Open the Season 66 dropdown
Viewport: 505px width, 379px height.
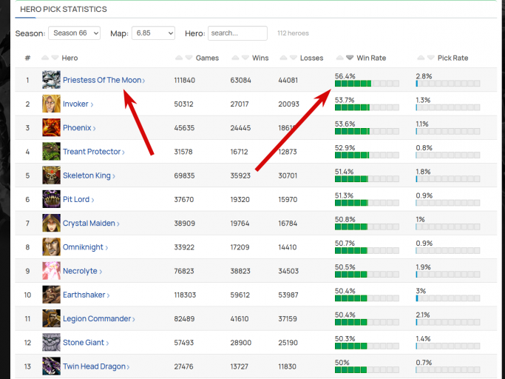tap(75, 33)
